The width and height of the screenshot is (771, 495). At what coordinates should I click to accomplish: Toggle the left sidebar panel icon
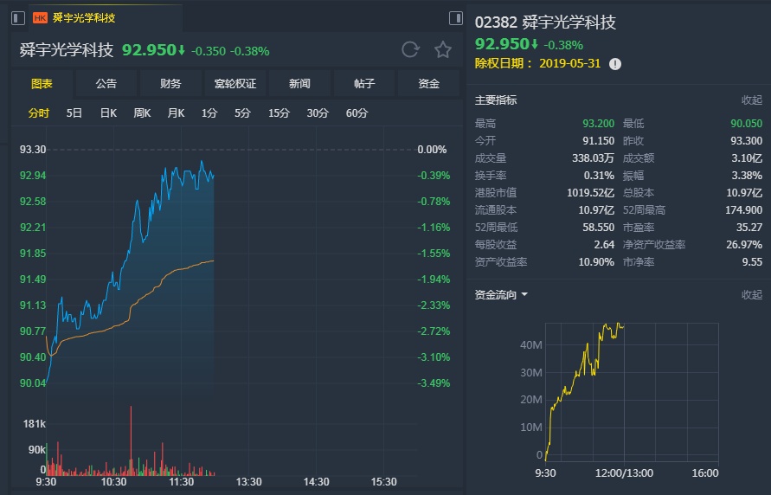[18, 17]
